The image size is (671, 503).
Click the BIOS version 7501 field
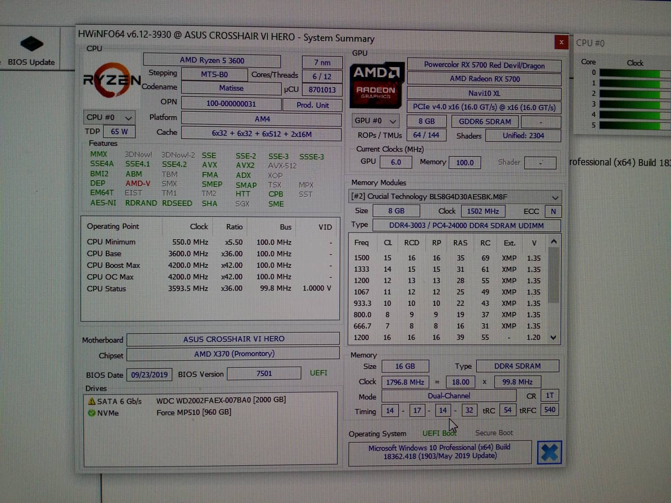264,373
